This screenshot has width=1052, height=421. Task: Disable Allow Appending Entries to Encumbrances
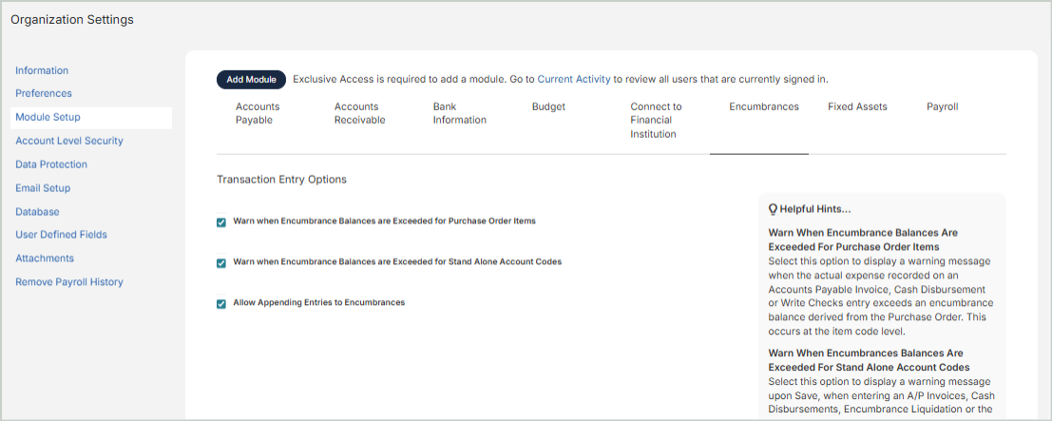pos(221,304)
